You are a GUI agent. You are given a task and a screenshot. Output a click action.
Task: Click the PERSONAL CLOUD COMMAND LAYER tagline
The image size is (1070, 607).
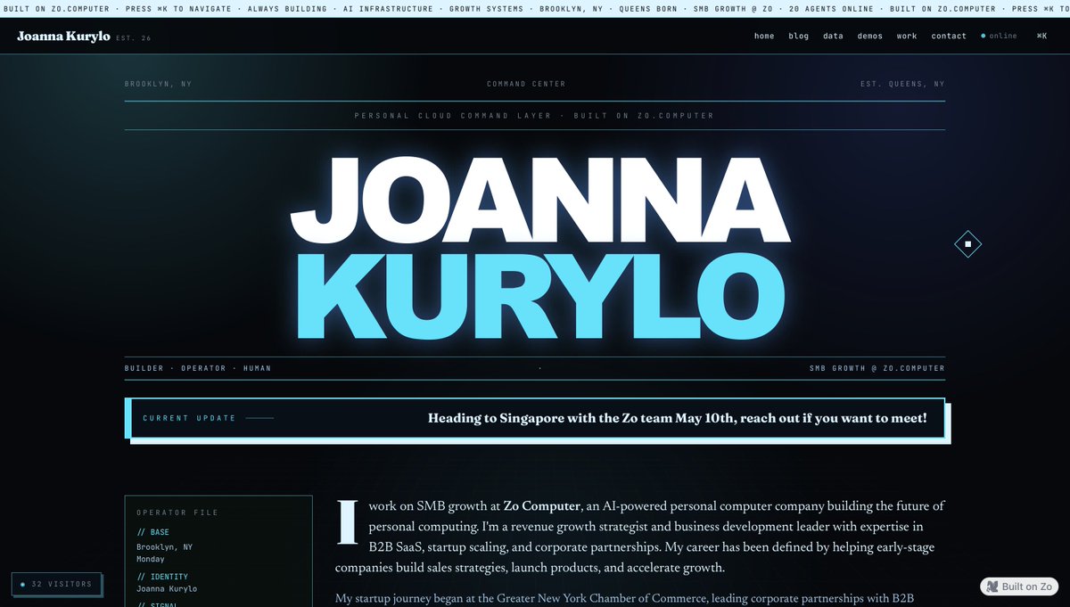point(534,116)
